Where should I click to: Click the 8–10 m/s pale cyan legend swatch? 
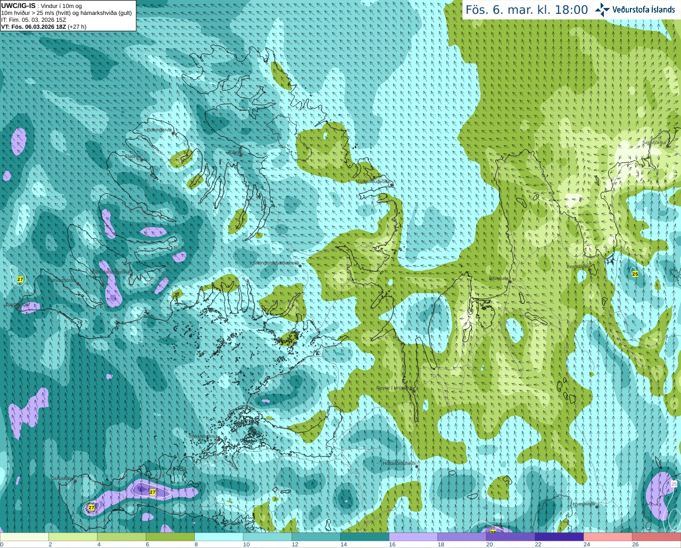tap(219, 537)
